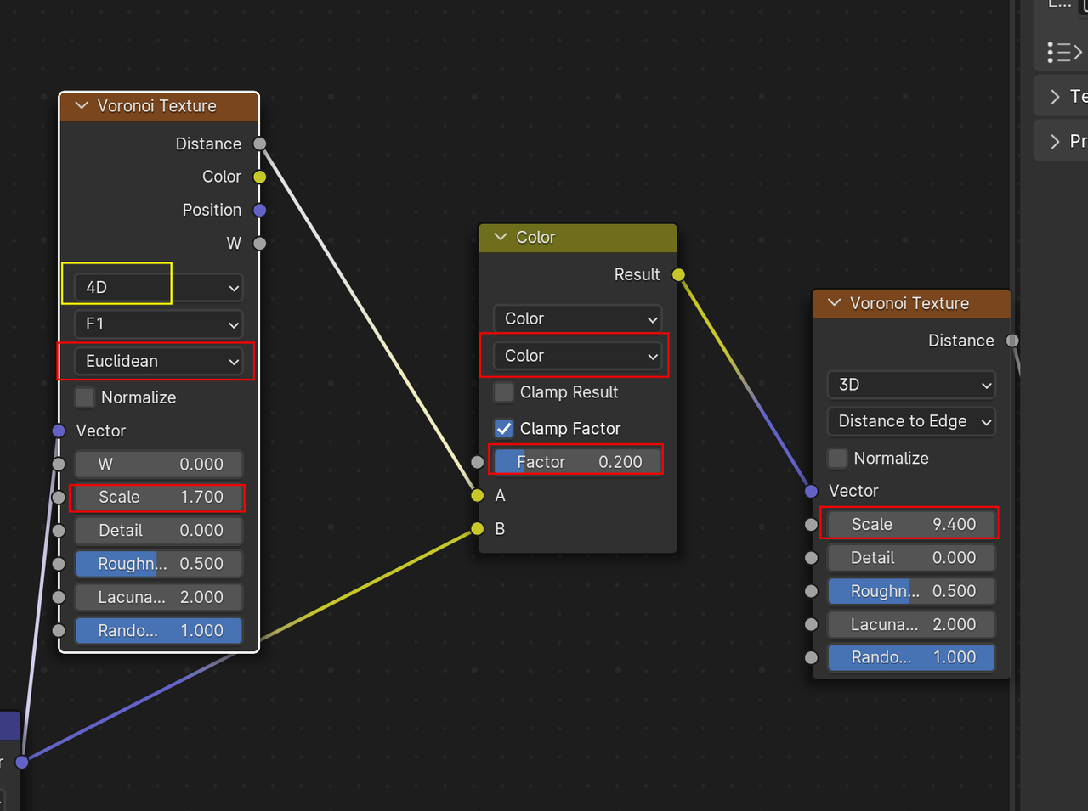Click the A input socket on the Color node

pyautogui.click(x=478, y=495)
